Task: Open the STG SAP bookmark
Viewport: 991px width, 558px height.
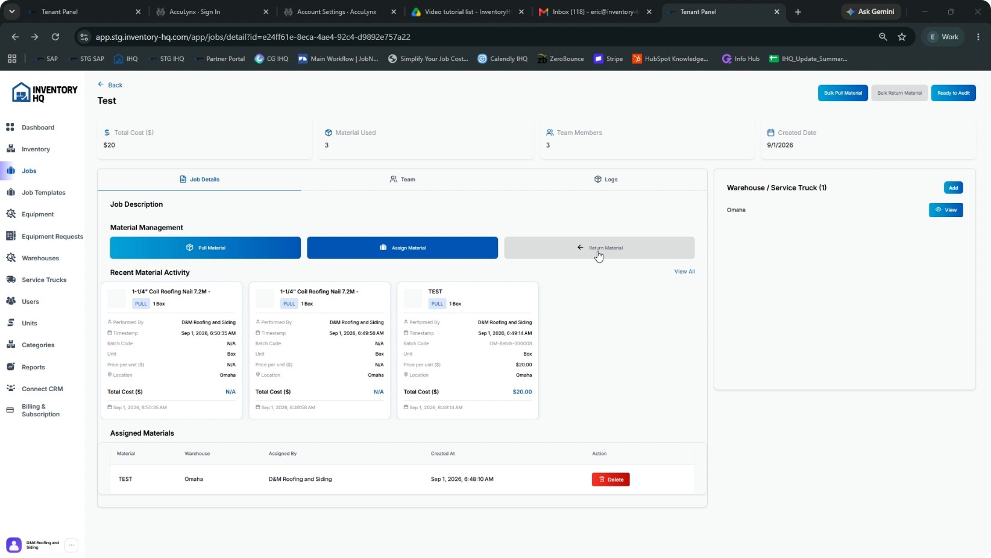Action: [86, 58]
